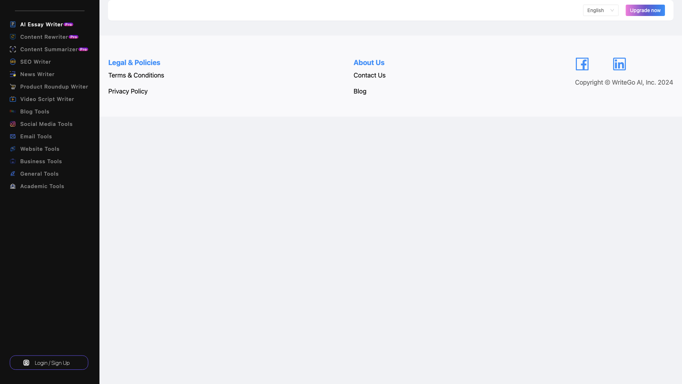Click the Privacy Policy link
The height and width of the screenshot is (384, 682).
[128, 91]
